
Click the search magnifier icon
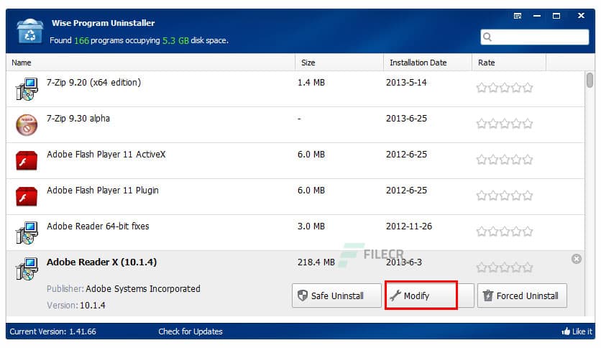(x=487, y=37)
